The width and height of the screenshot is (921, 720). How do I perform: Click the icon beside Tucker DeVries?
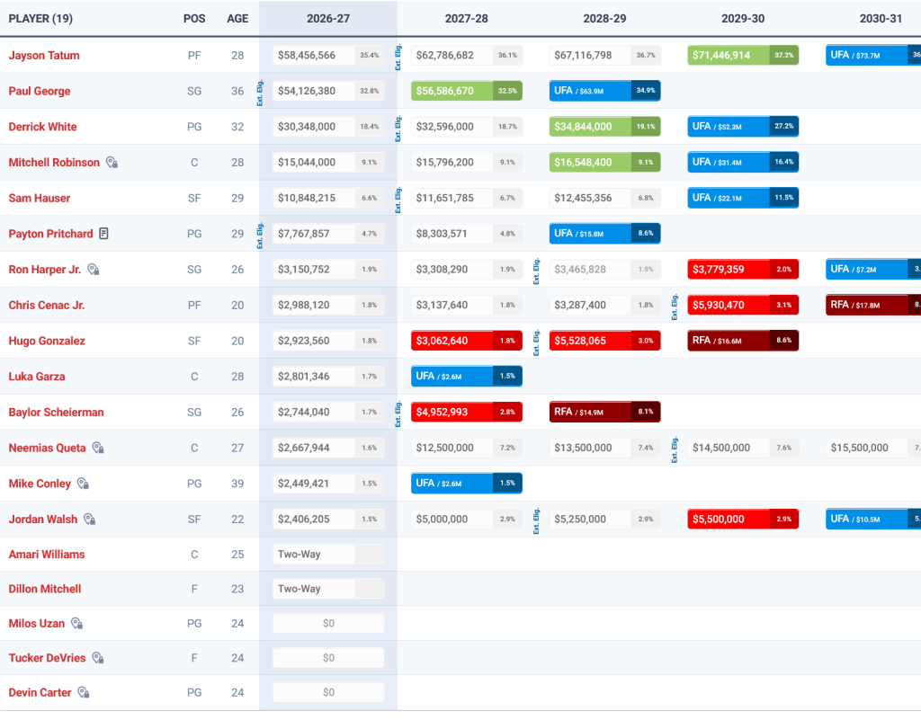(98, 658)
